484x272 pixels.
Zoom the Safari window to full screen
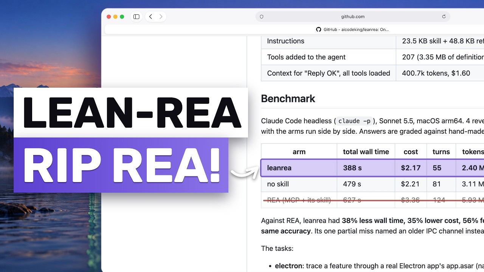pos(122,17)
